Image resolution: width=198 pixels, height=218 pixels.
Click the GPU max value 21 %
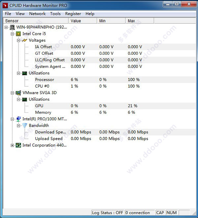[x=132, y=106]
